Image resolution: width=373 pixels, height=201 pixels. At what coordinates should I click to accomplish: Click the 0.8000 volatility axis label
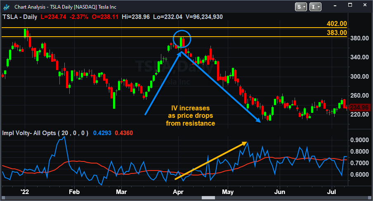click(359, 152)
